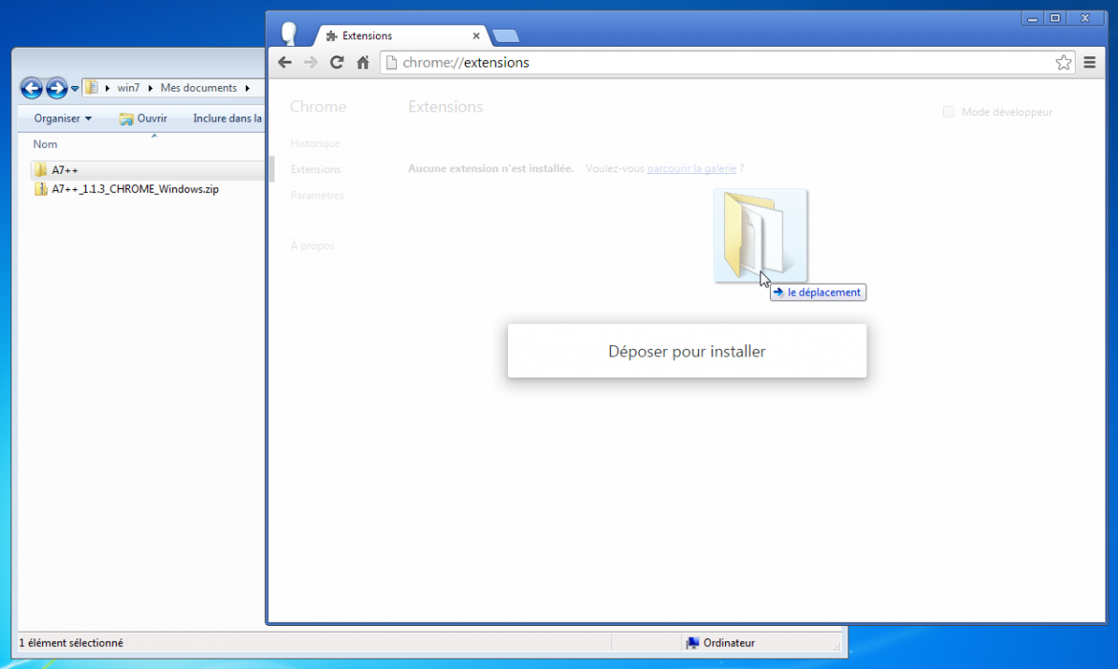Screen dimensions: 1118x669
Task: Open the Chrome hamburger menu
Action: point(1090,63)
